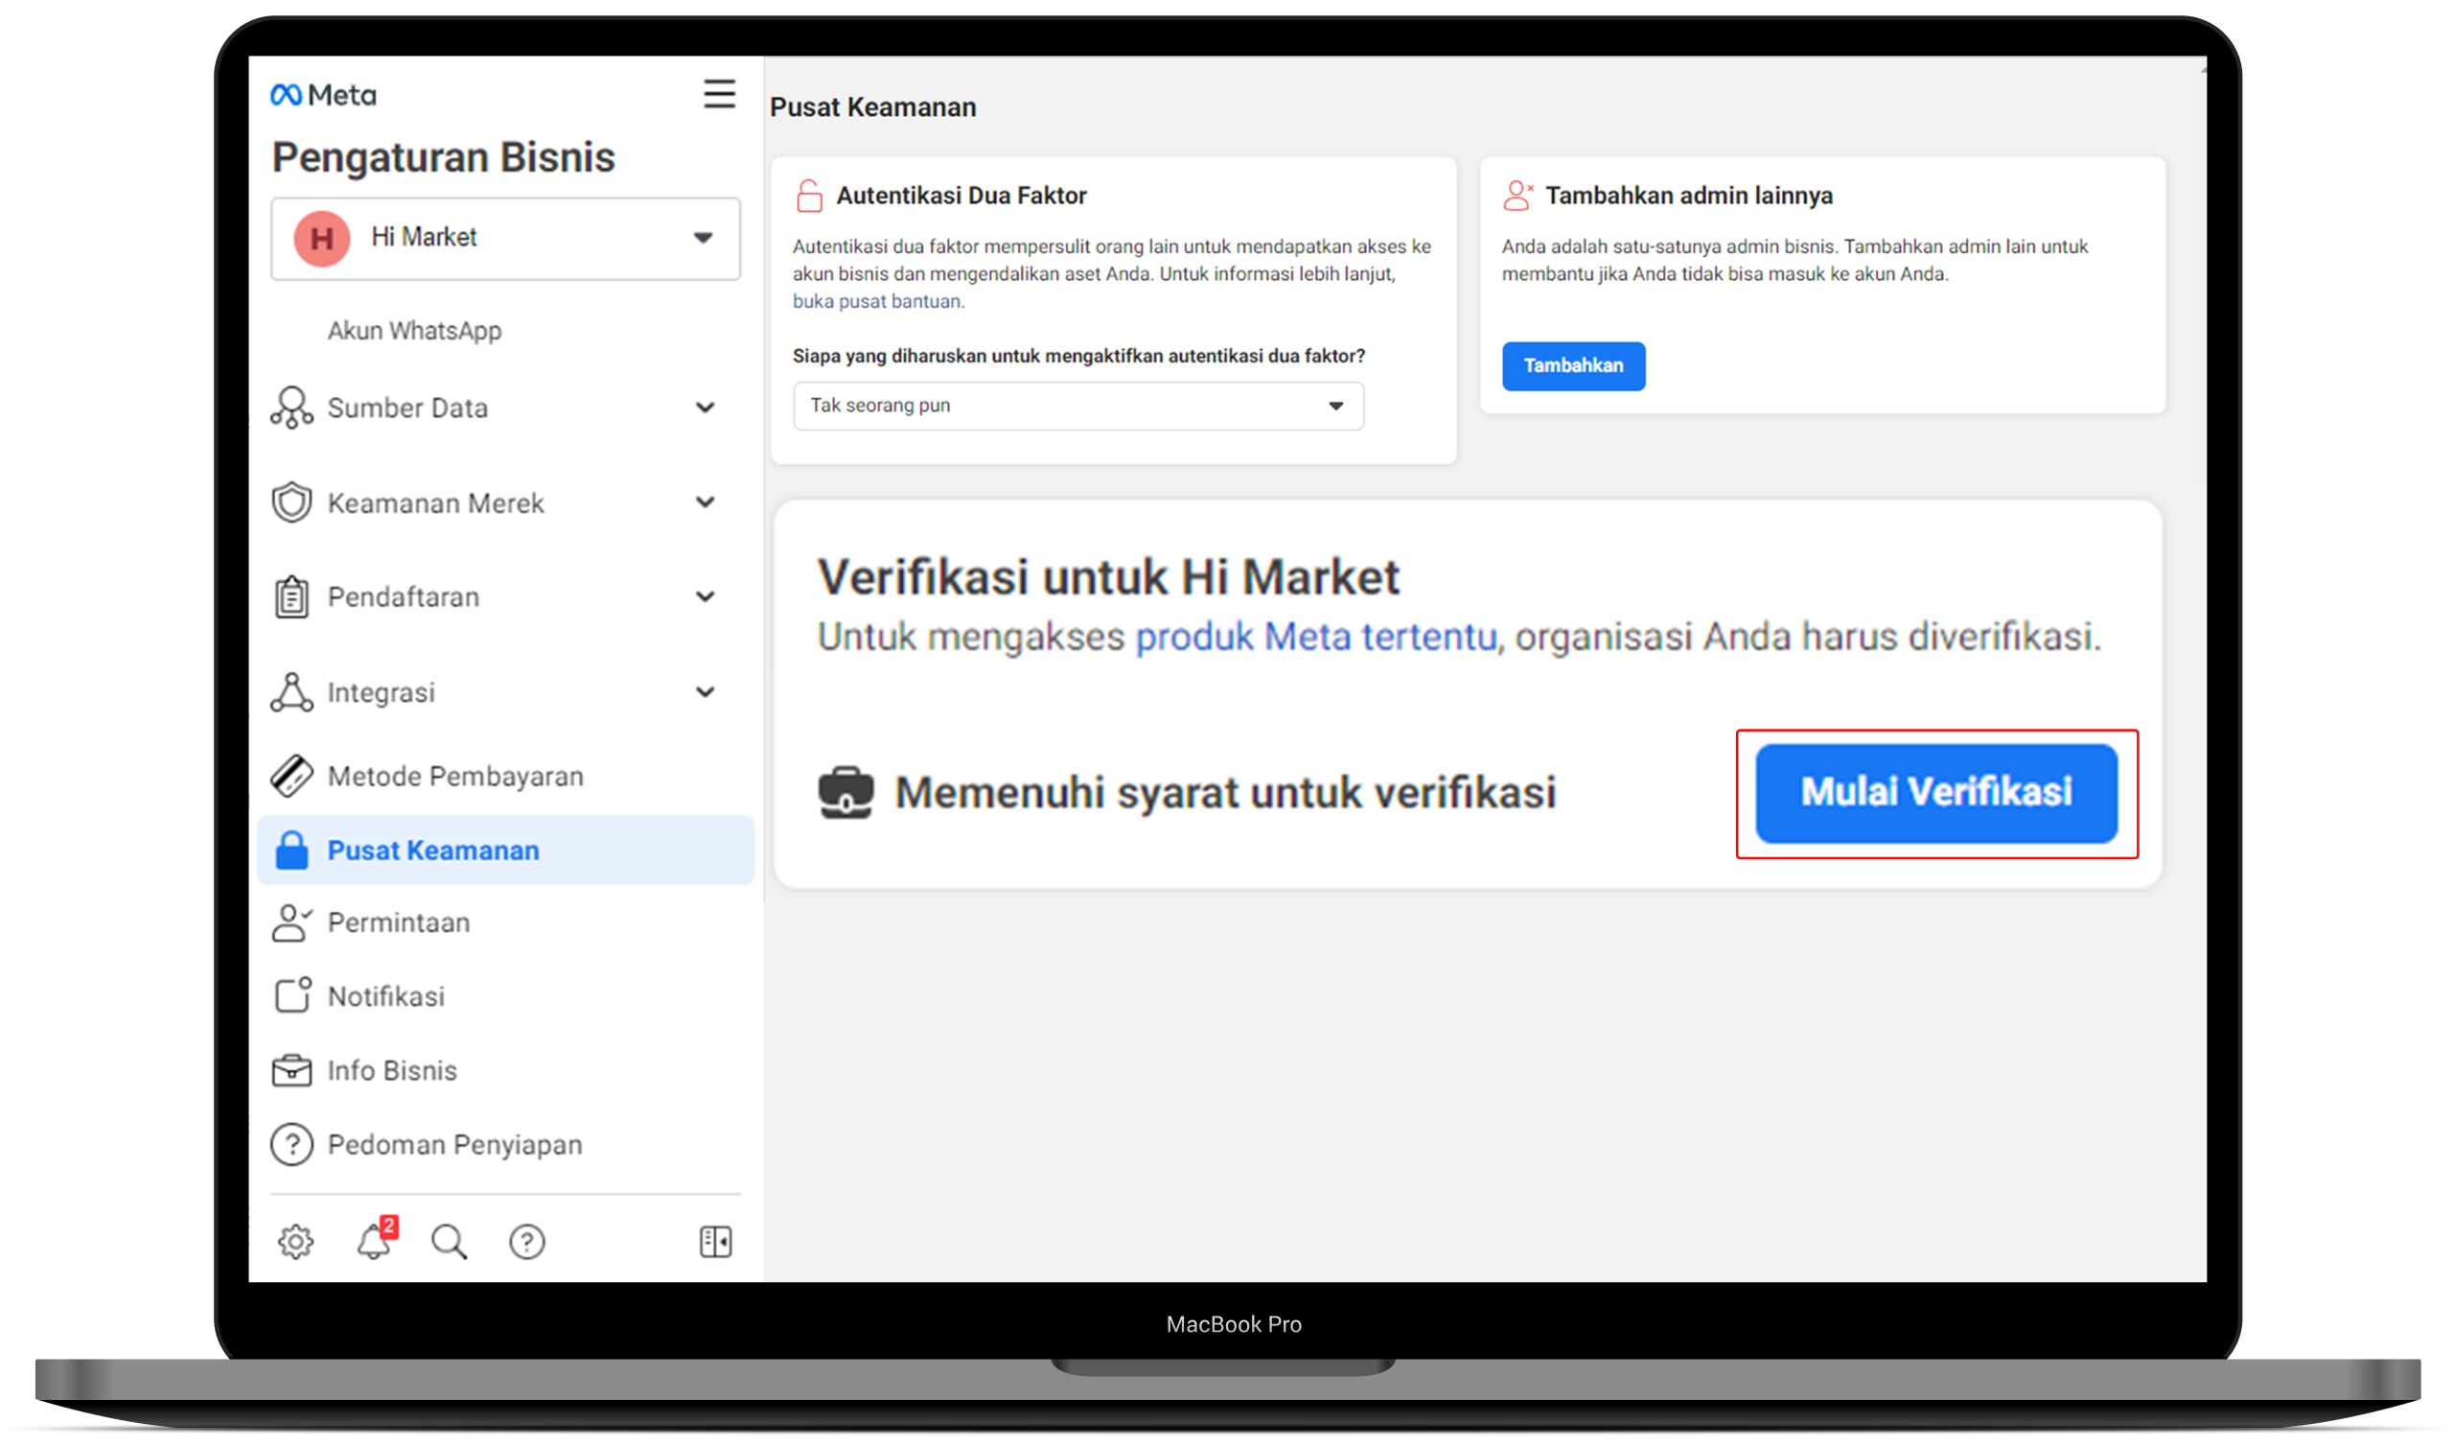Click the Keamanan Merek shield icon
The image size is (2454, 1446).
pos(292,501)
